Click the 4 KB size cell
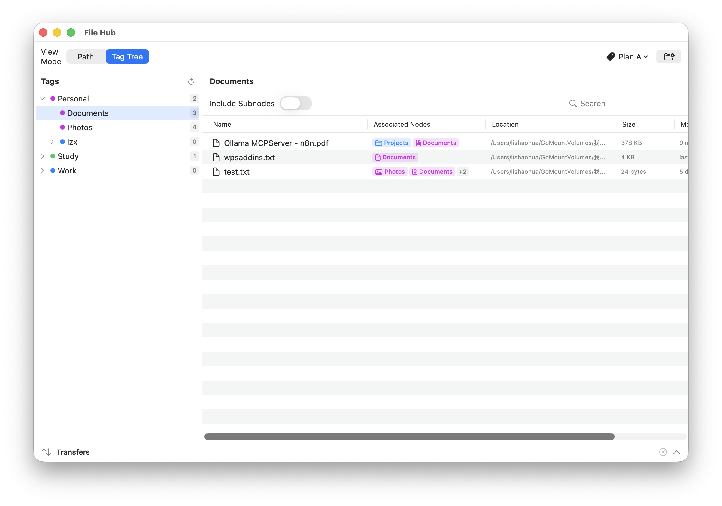This screenshot has height=506, width=722. pos(628,158)
